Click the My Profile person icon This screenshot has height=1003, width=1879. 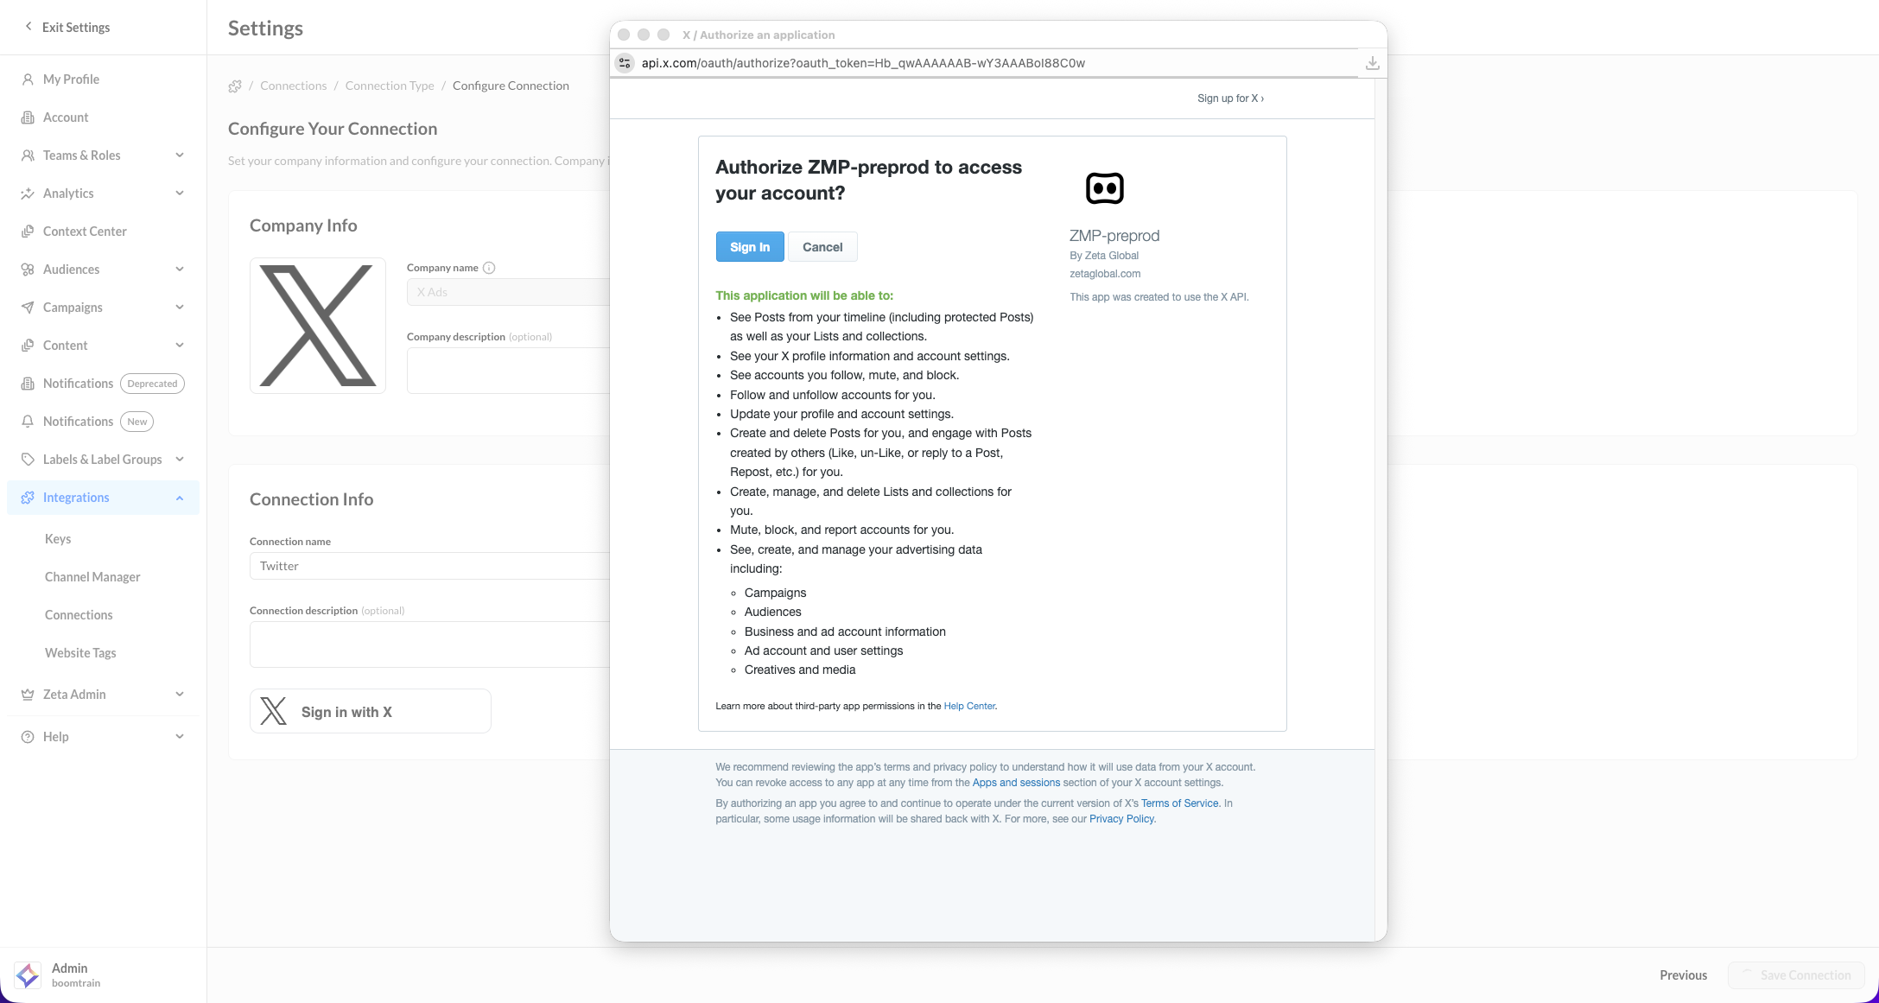click(28, 79)
